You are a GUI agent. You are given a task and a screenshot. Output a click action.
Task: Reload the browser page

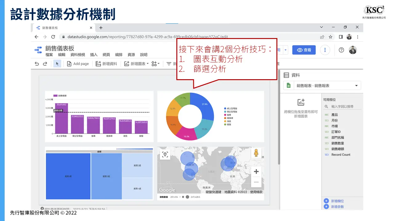point(53,37)
